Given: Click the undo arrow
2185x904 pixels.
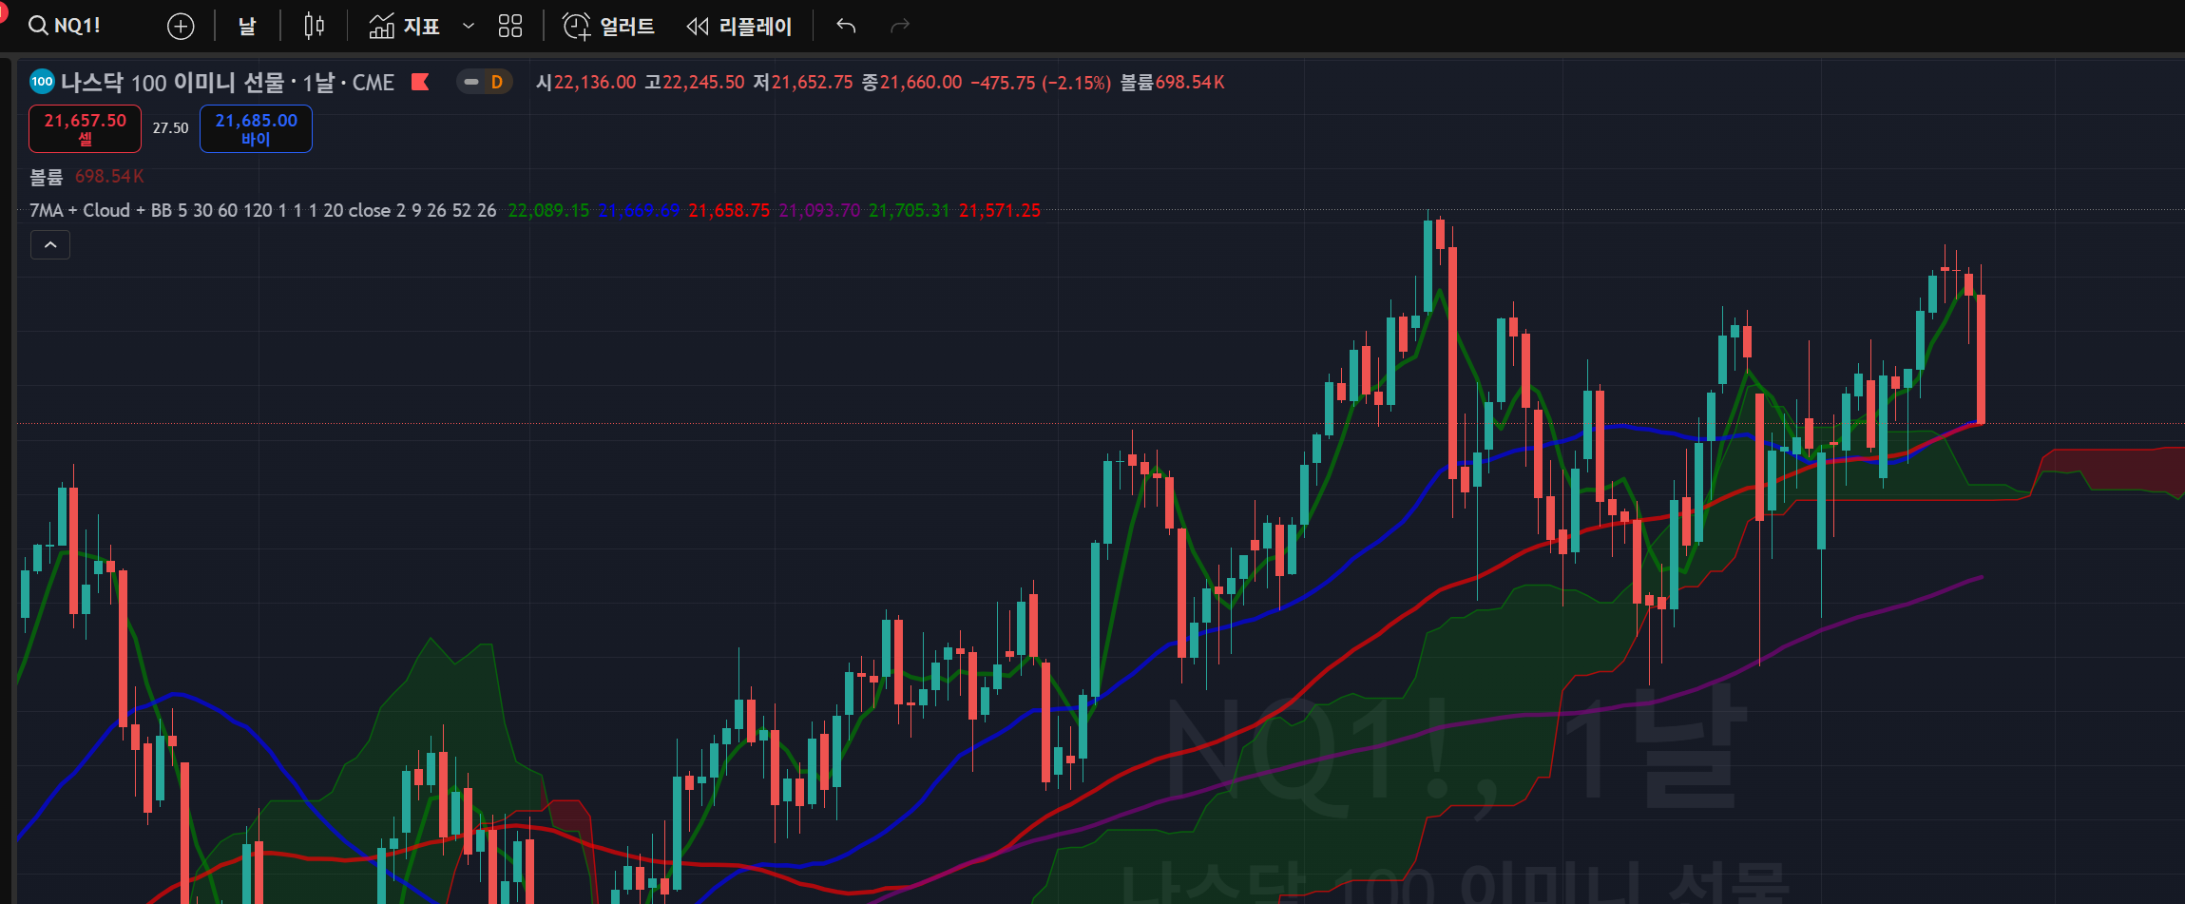Looking at the screenshot, I should pos(846,27).
